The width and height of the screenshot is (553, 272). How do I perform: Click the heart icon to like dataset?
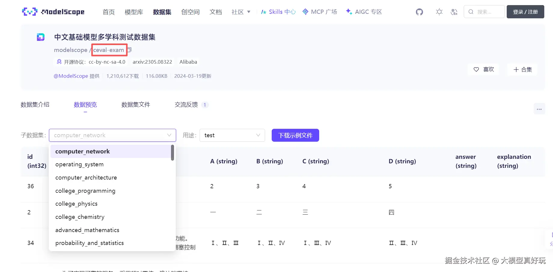476,69
